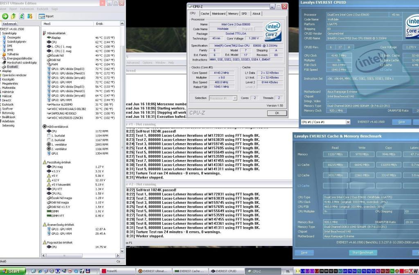Screen dimensions: 419x275
Task: Click Save in the EVEREST CPUID window
Action: pos(401,122)
